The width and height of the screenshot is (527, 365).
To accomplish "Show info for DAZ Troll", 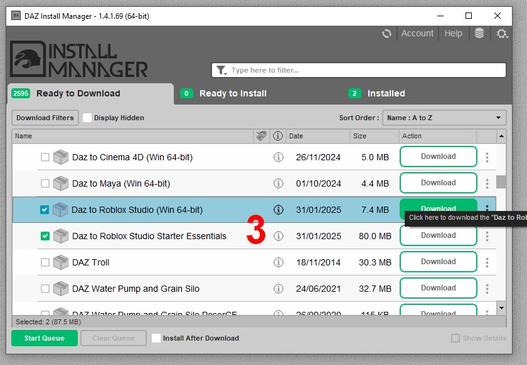I will tap(279, 262).
